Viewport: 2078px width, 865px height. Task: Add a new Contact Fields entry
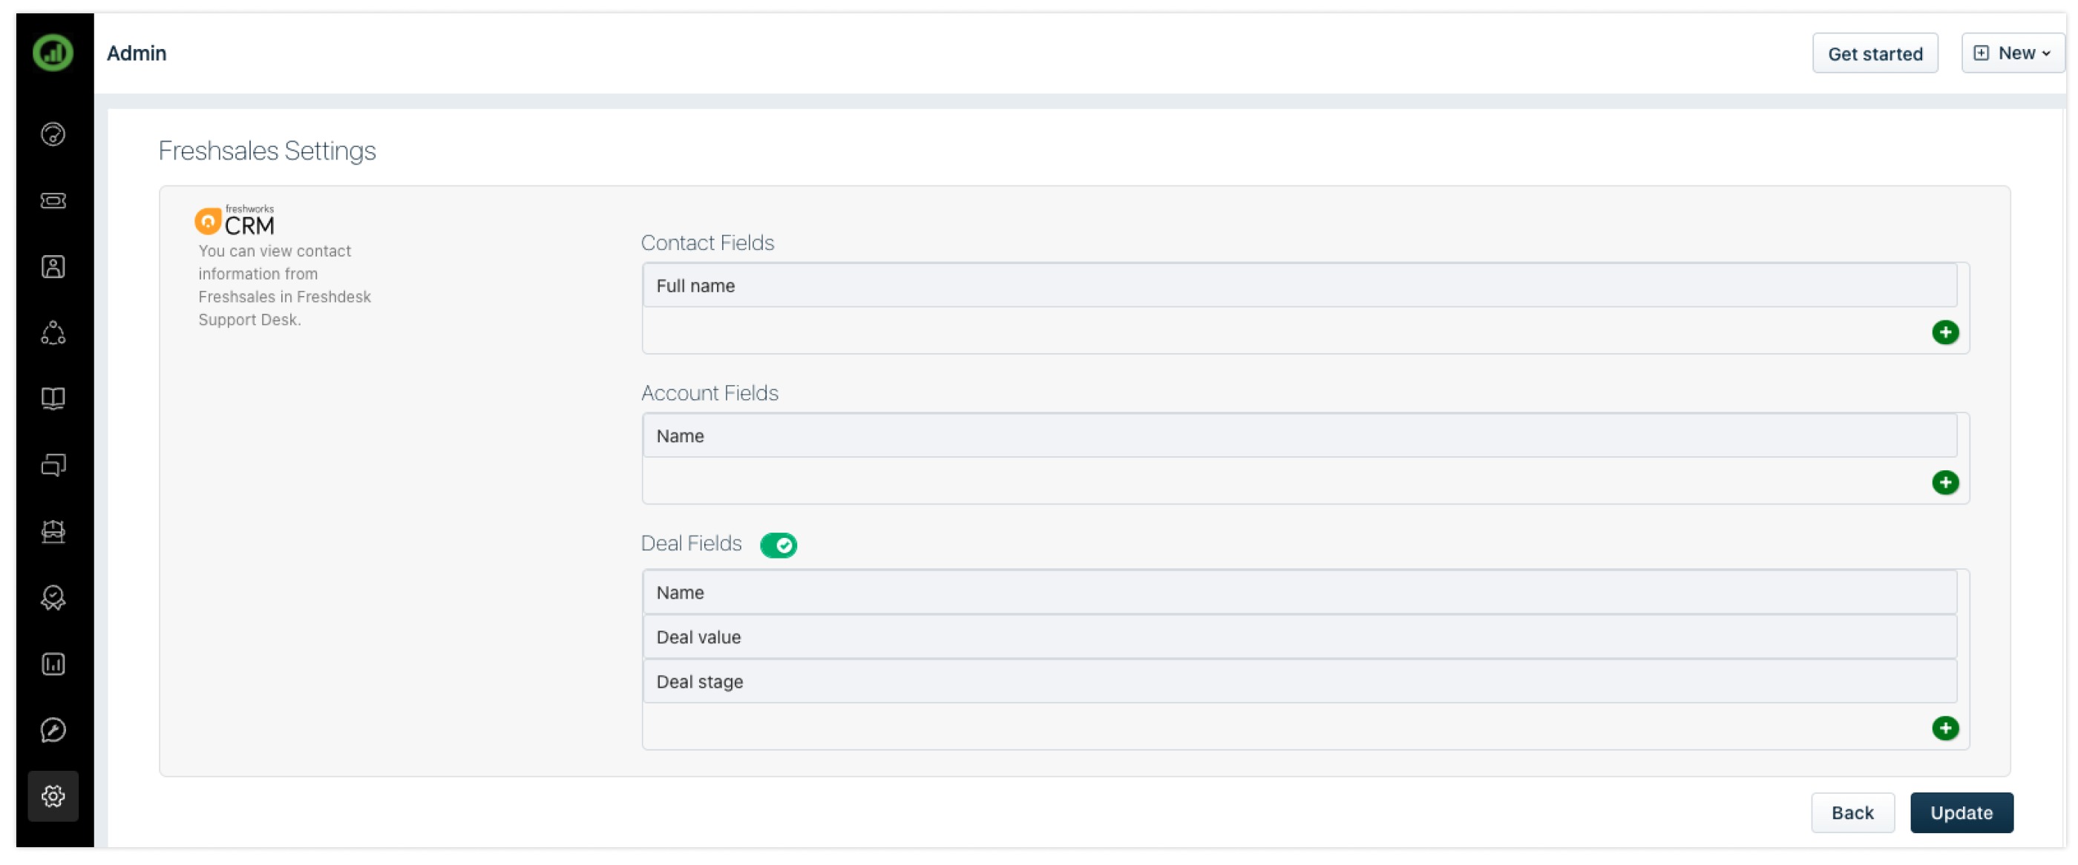1945,332
